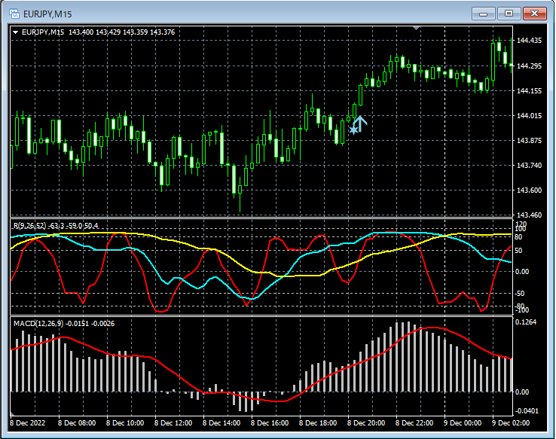Viewport: 556px width, 439px height.
Task: Maximize the EURJPY,M15 chart window
Action: pyautogui.click(x=509, y=13)
